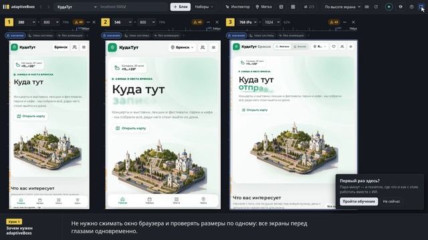Collapse viewport 3 with its minus icon
The height and width of the screenshot is (240, 428).
pos(344,22)
